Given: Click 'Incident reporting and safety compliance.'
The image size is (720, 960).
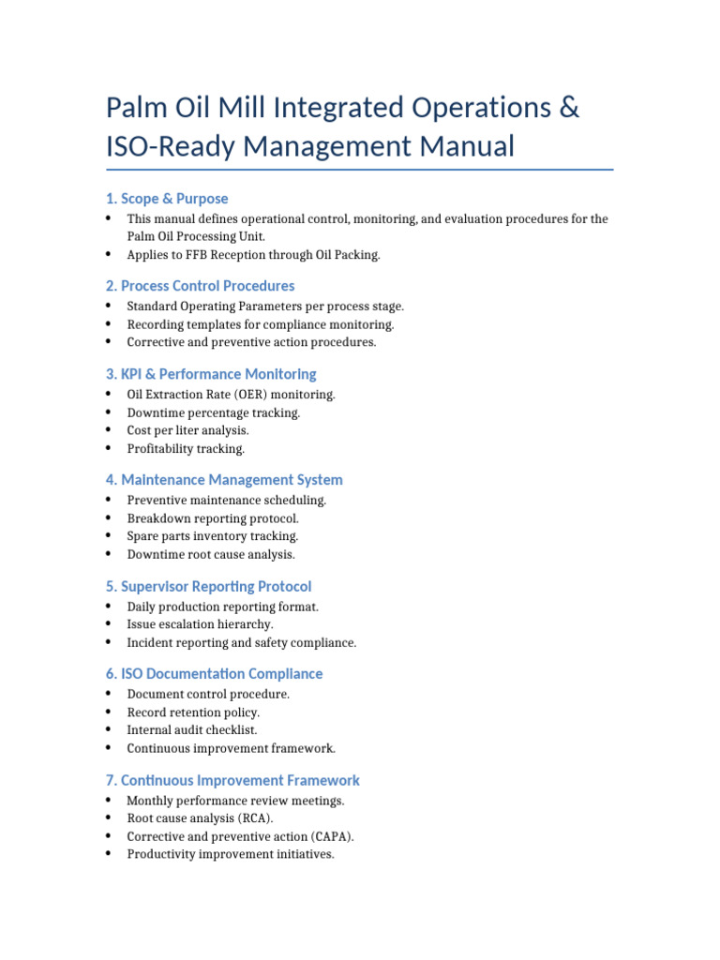Looking at the screenshot, I should (241, 643).
